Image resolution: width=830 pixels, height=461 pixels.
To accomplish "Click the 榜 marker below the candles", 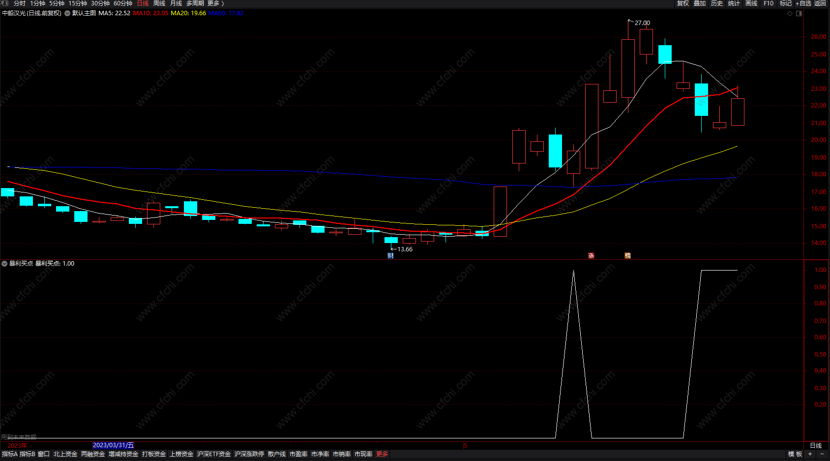I will 627,255.
